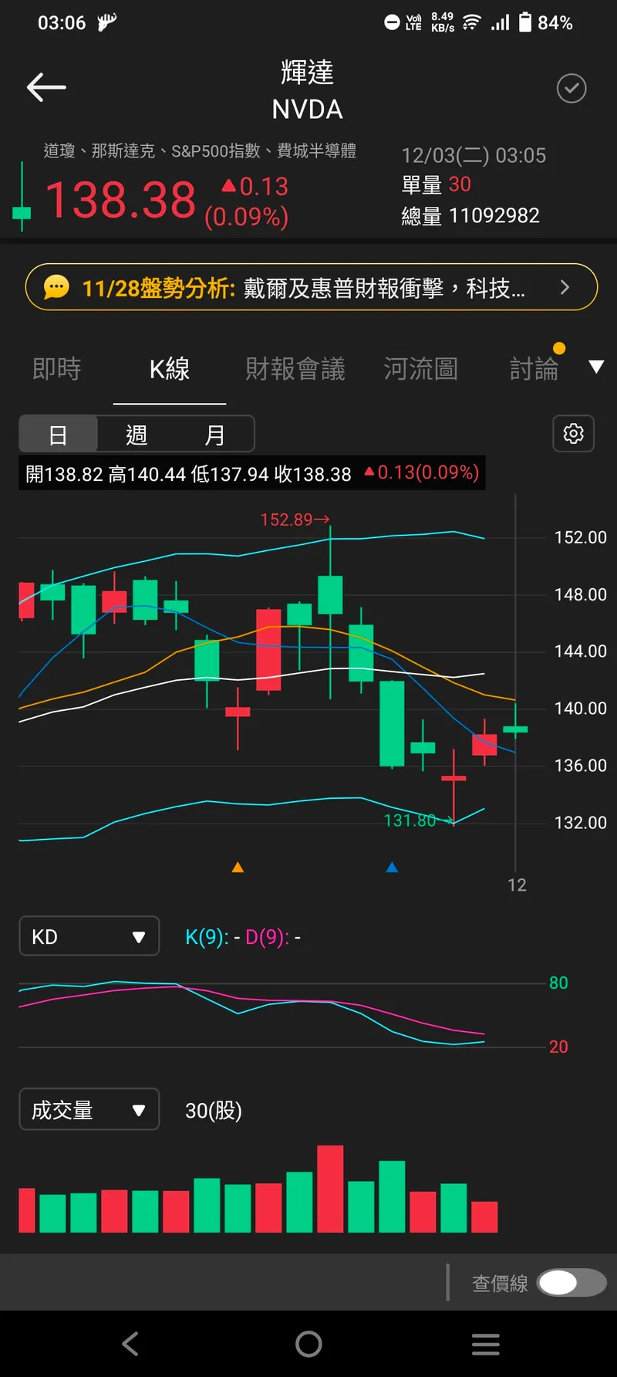Tap the back arrow at top left
The height and width of the screenshot is (1377, 617).
pyautogui.click(x=46, y=88)
